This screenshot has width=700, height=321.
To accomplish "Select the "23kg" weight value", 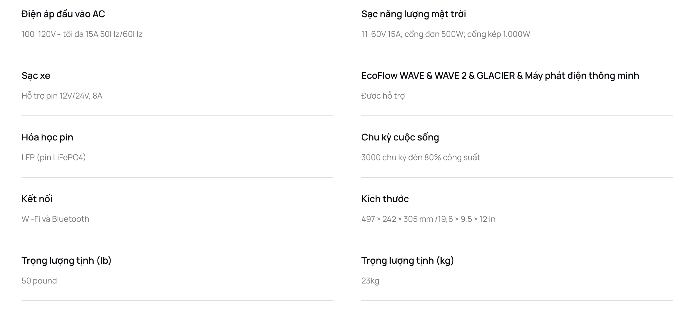I will (370, 281).
